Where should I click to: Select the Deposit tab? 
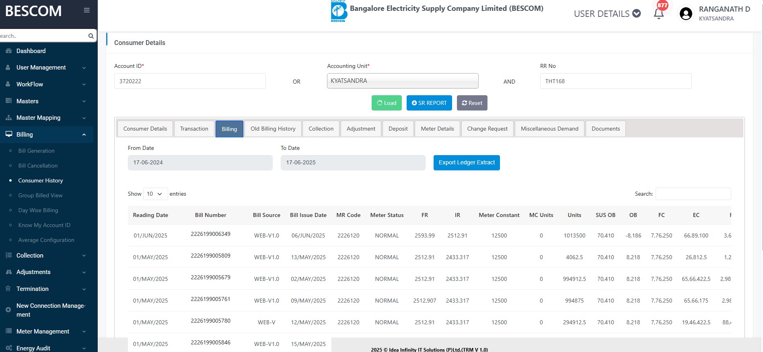(x=398, y=129)
